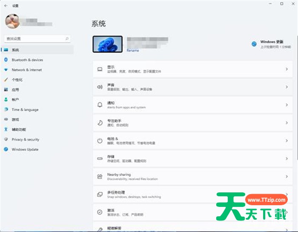Expand chevron on 声音 row

click(x=287, y=87)
